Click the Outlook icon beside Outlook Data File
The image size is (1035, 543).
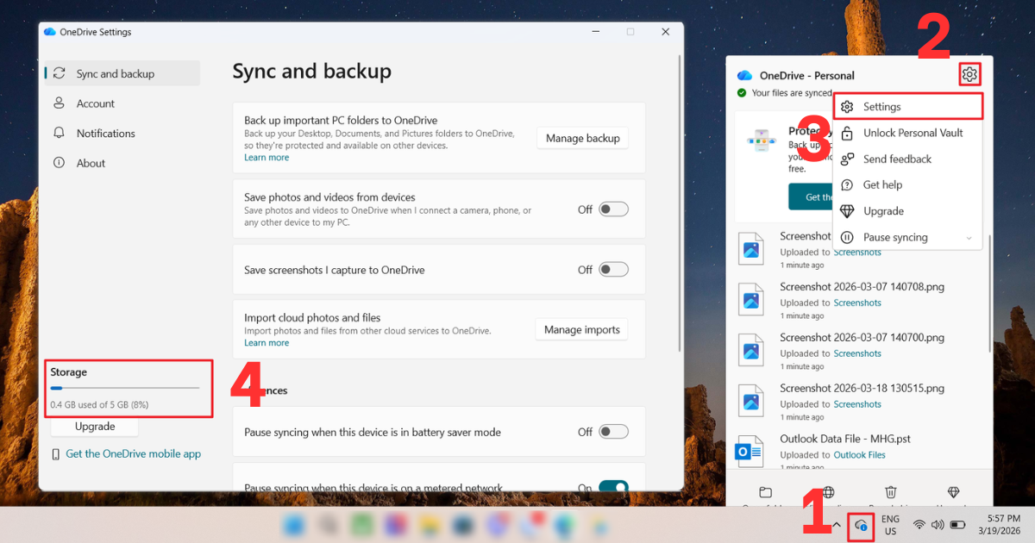(x=750, y=451)
